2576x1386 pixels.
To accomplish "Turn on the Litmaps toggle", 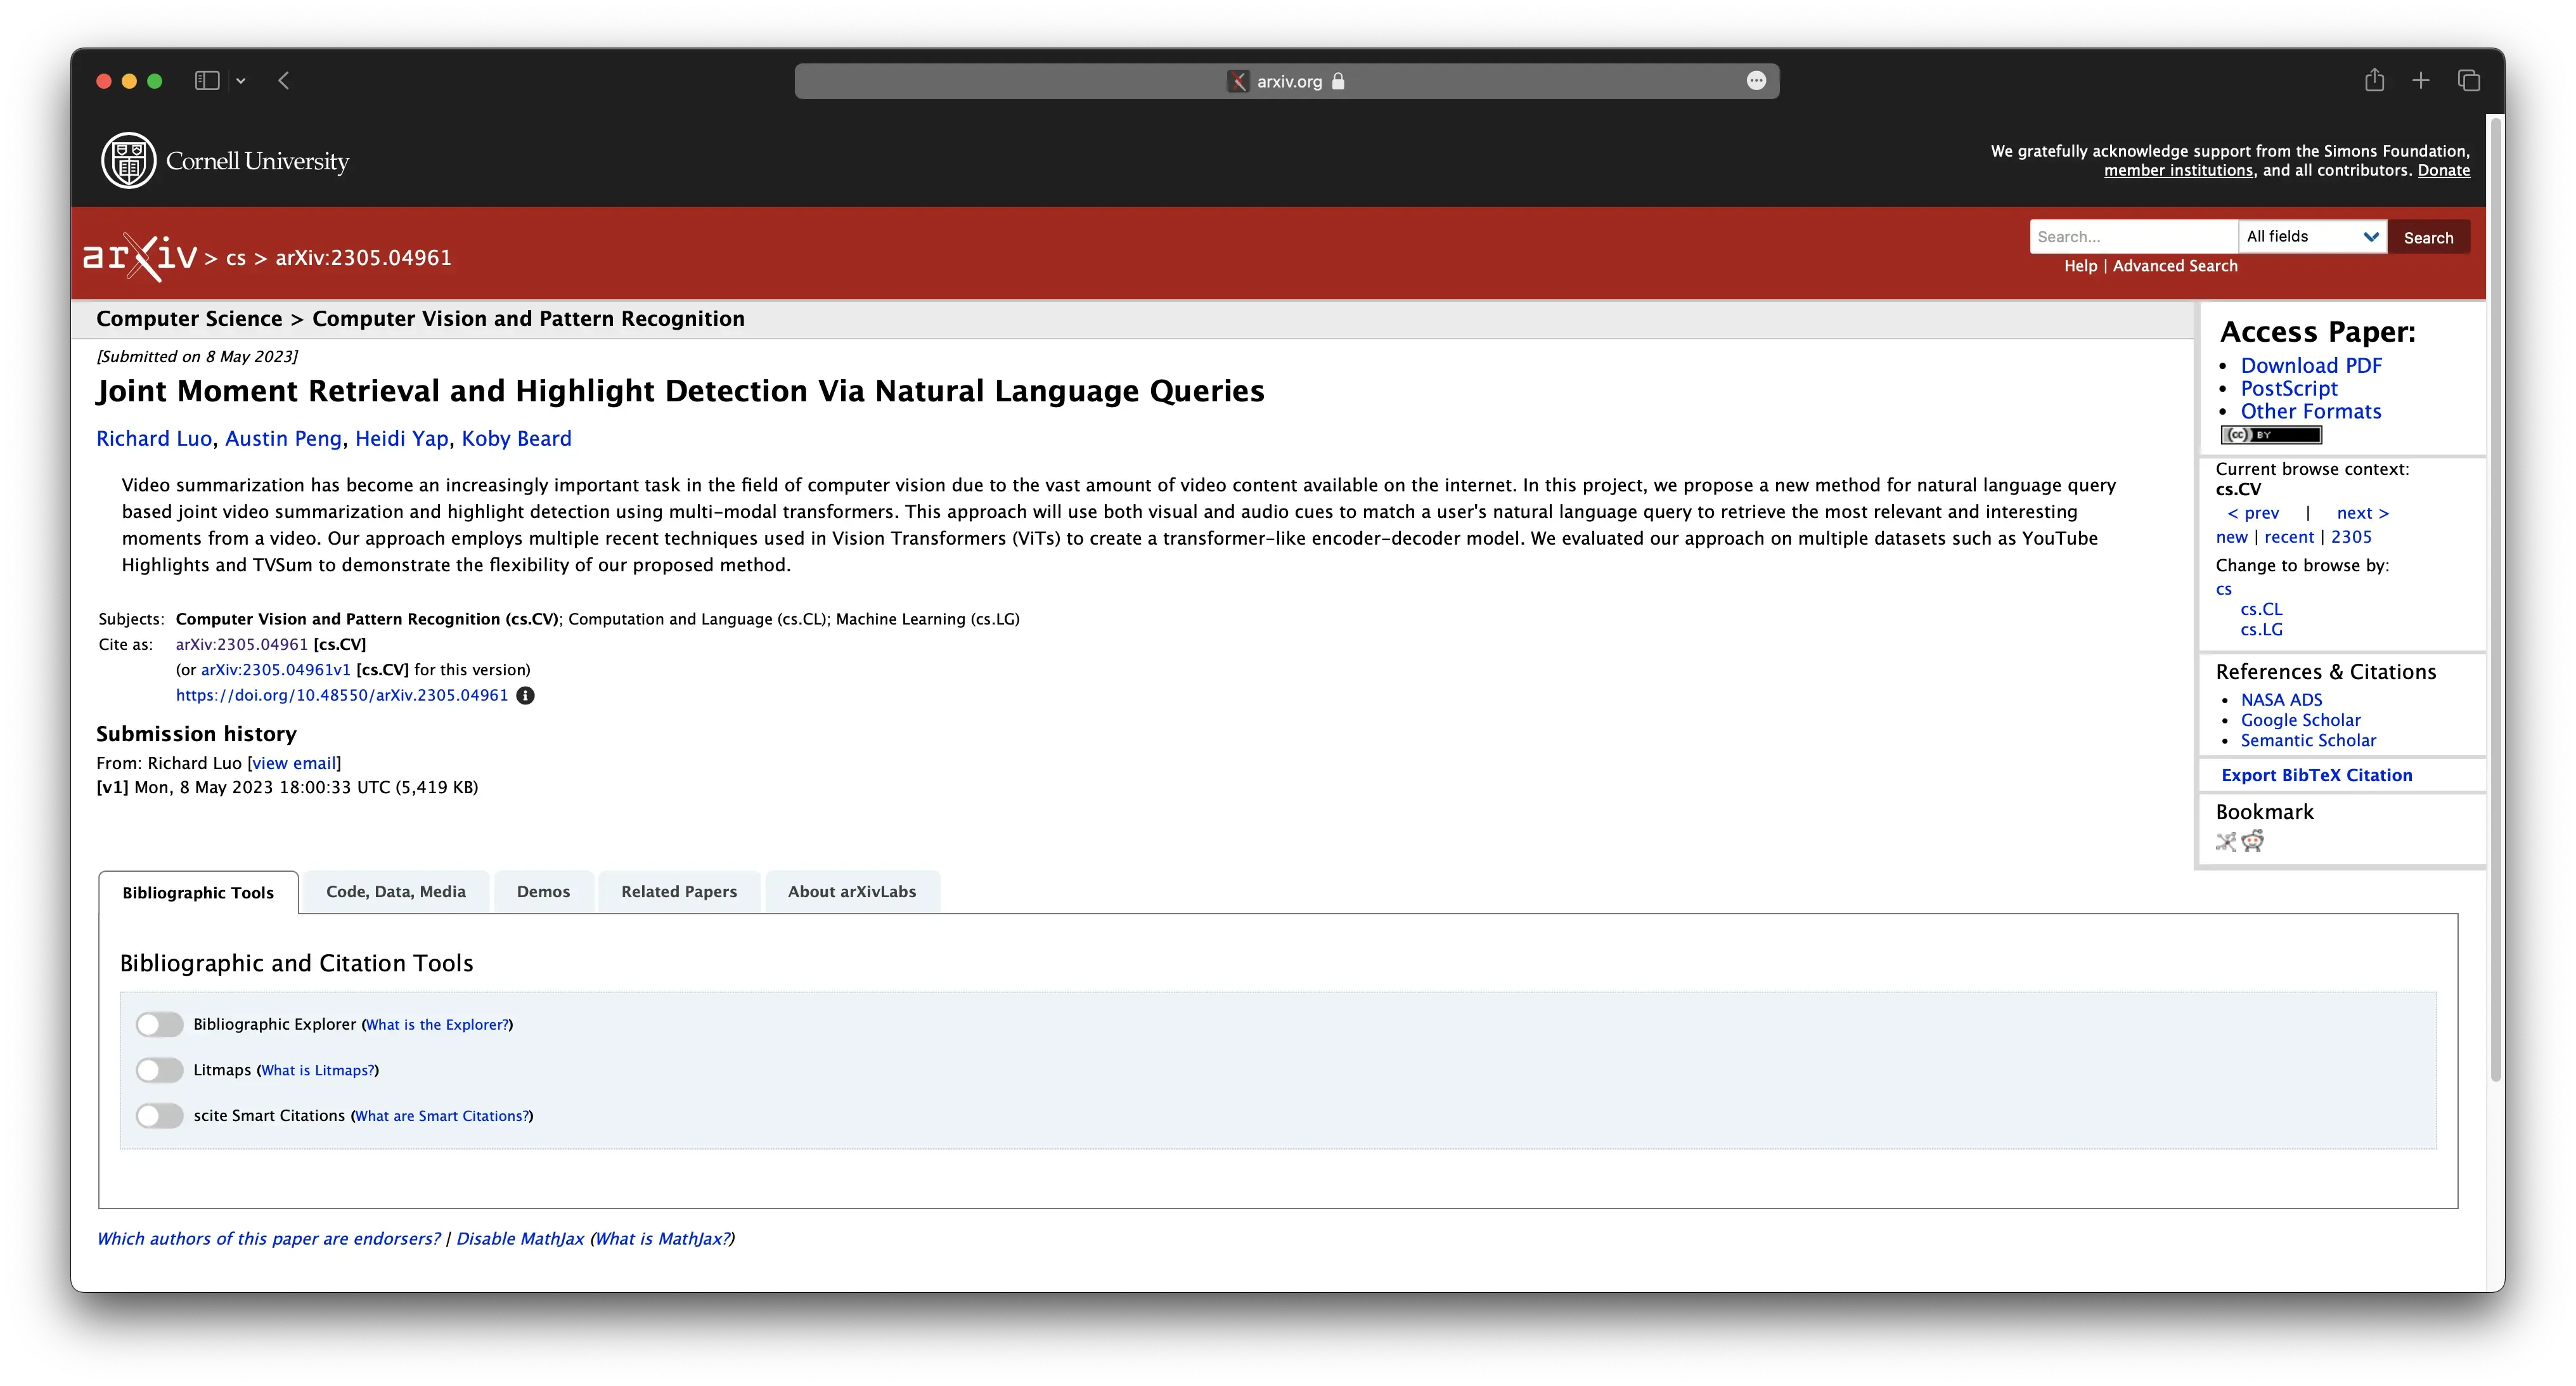I will (160, 1070).
